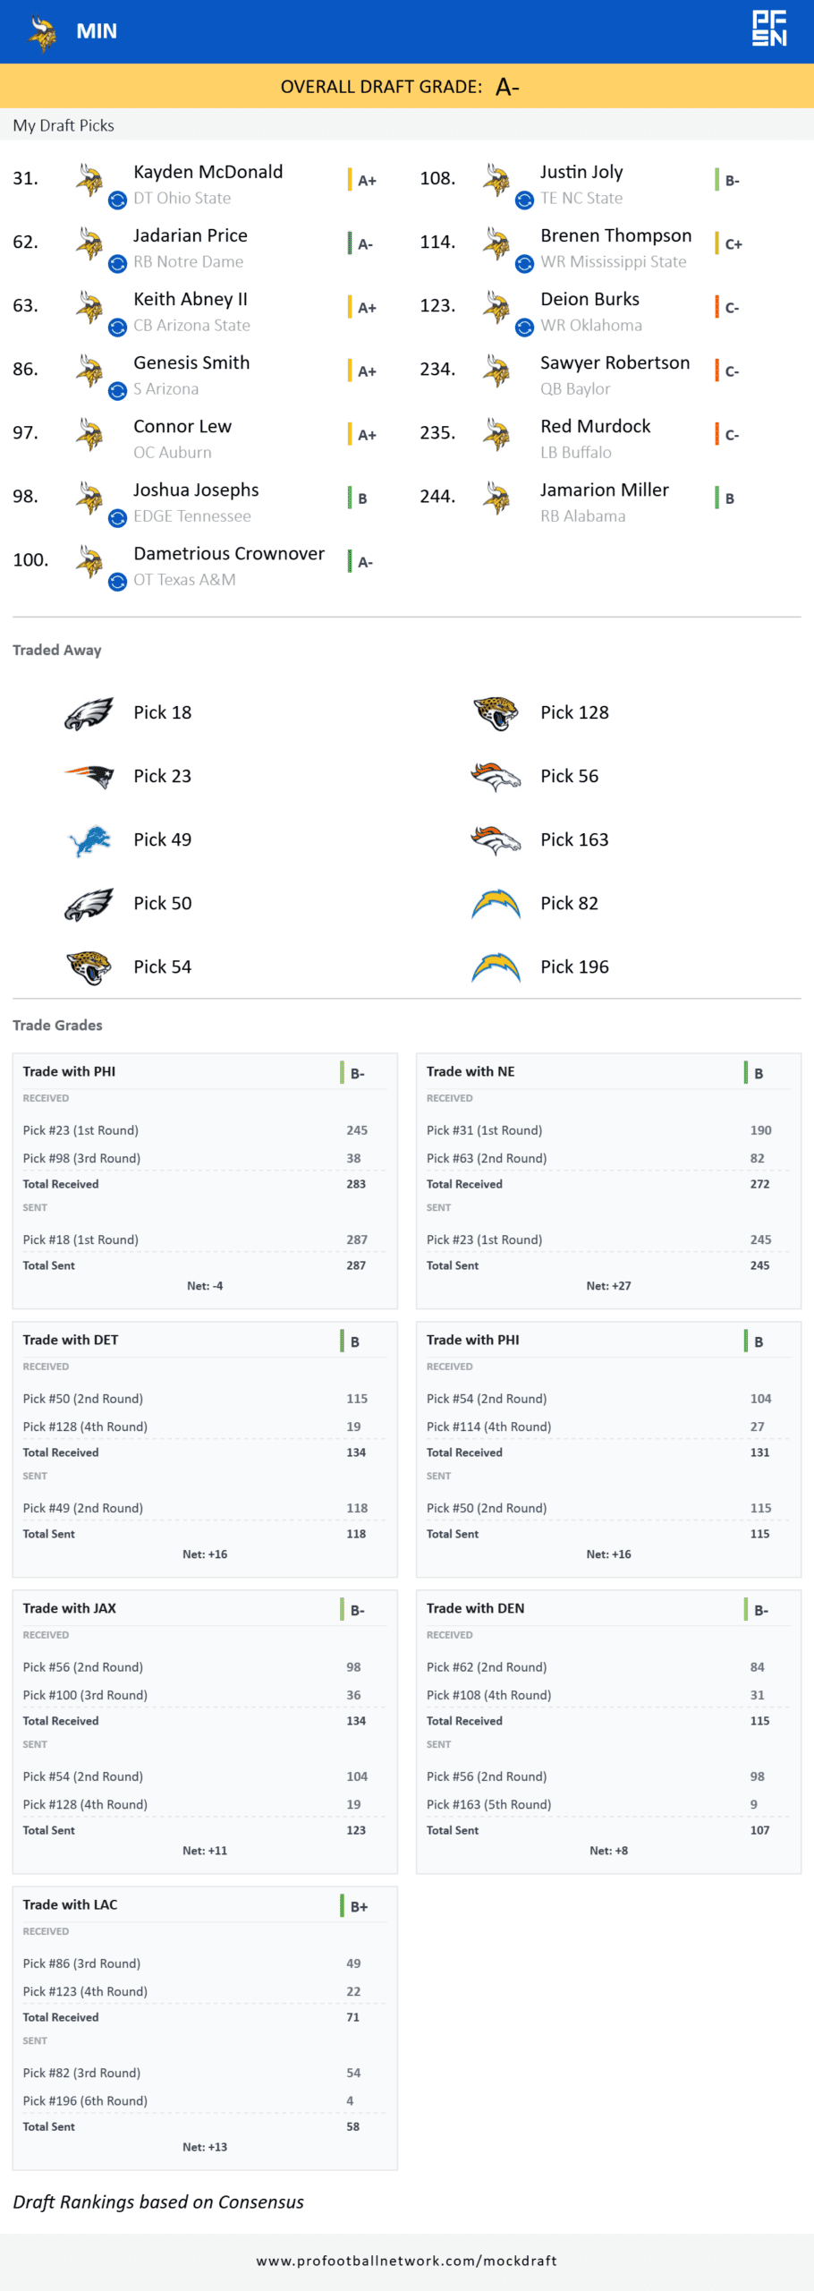Image resolution: width=814 pixels, height=2291 pixels.
Task: Click the blue trade badge beside Justin Joly
Action: (524, 200)
